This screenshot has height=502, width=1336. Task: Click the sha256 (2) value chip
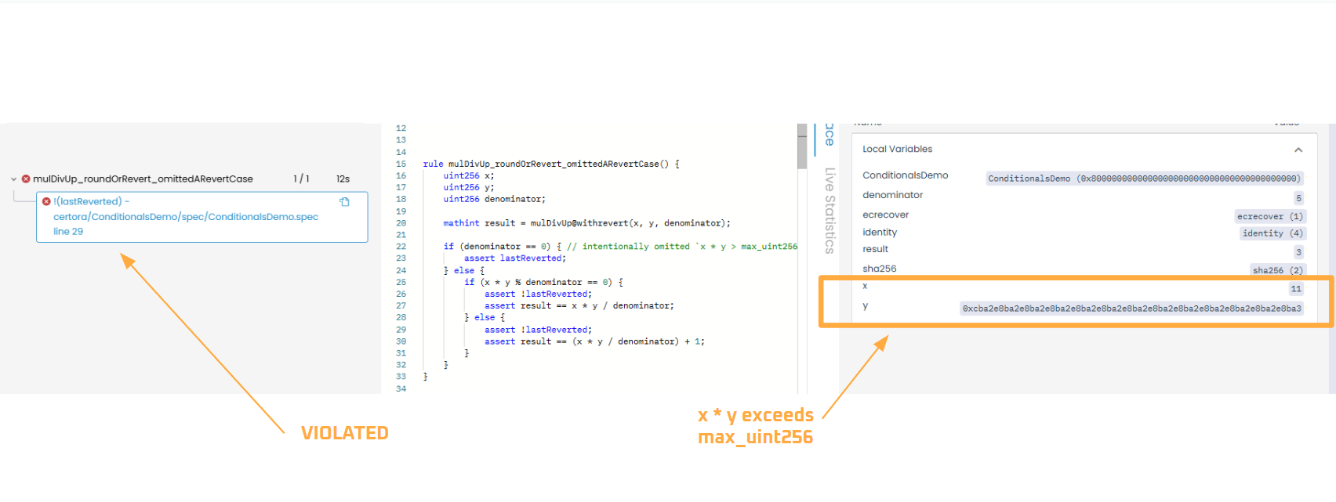[1277, 270]
